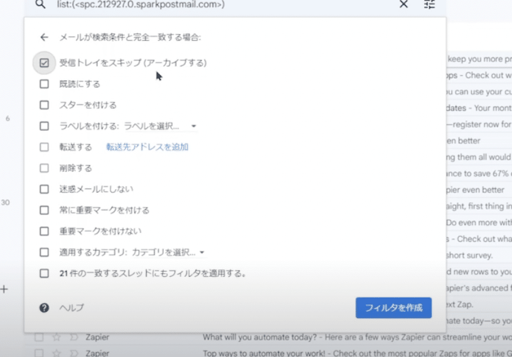Check the 削除する option

pyautogui.click(x=44, y=168)
